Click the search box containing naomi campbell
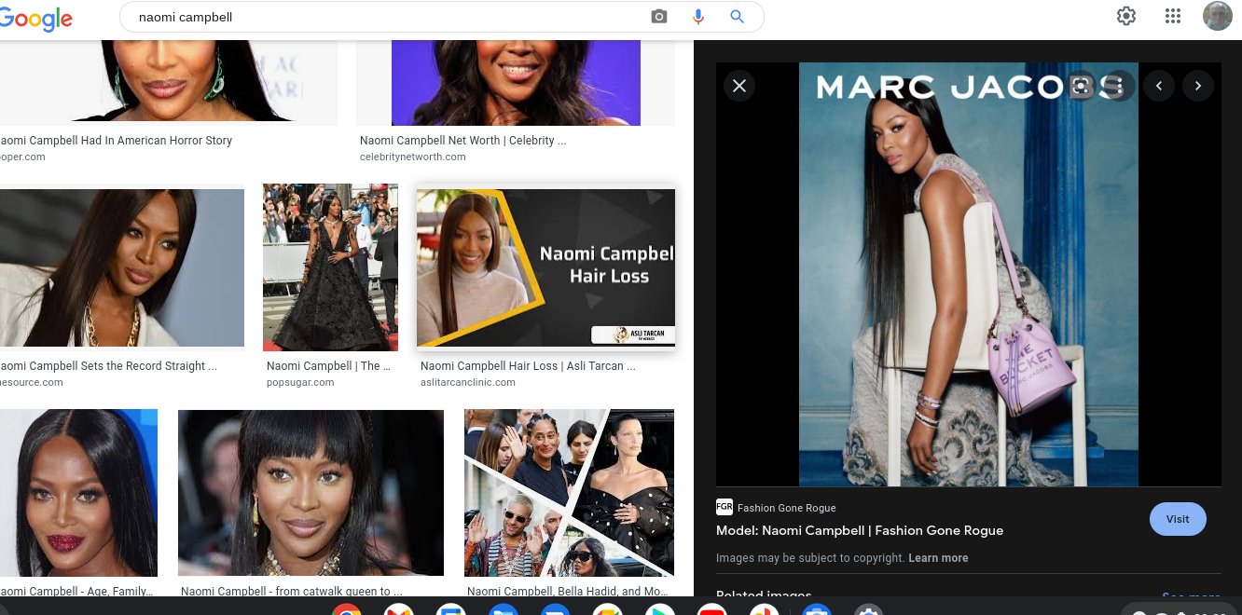Screen dimensions: 1242x615 click(441, 17)
